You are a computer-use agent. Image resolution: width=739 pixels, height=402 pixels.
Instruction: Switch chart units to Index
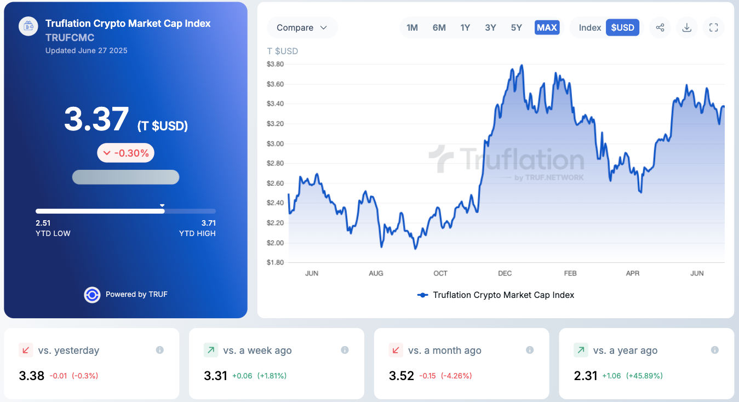coord(590,27)
